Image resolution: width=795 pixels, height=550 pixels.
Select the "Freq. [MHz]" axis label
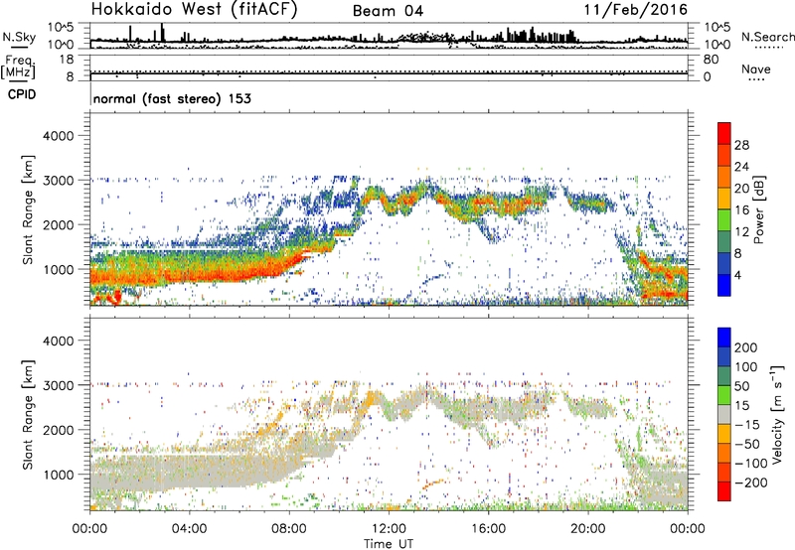pos(18,68)
